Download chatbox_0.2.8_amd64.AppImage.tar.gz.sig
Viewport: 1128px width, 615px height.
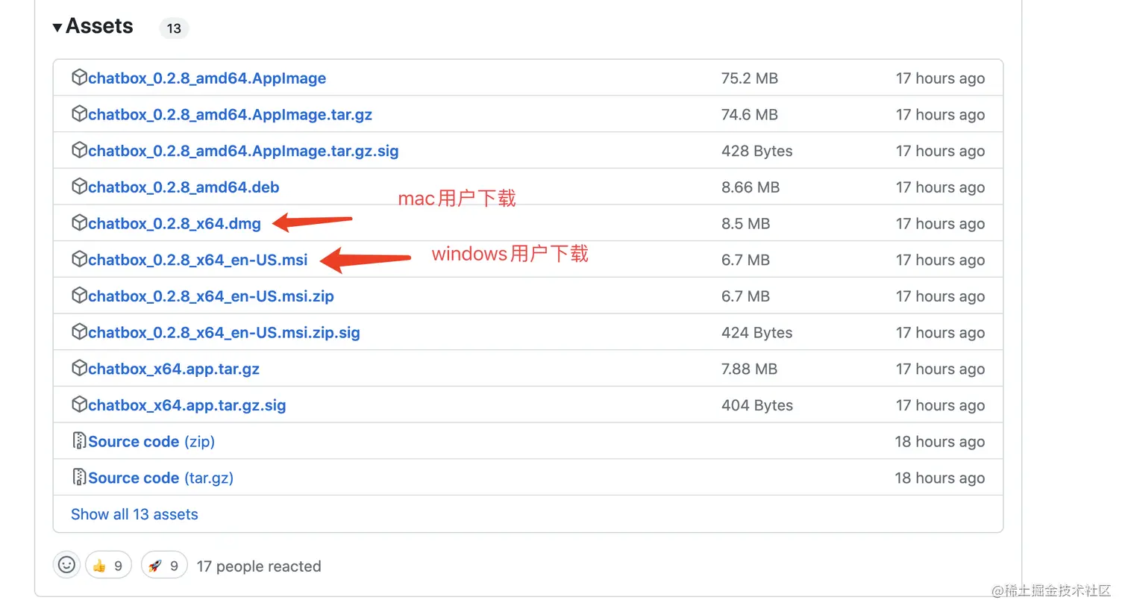[x=243, y=152]
